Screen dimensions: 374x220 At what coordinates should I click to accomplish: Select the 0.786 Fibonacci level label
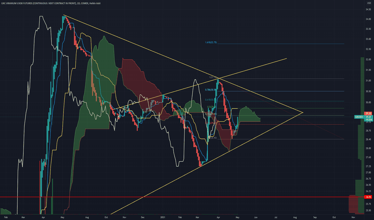tap(211, 90)
